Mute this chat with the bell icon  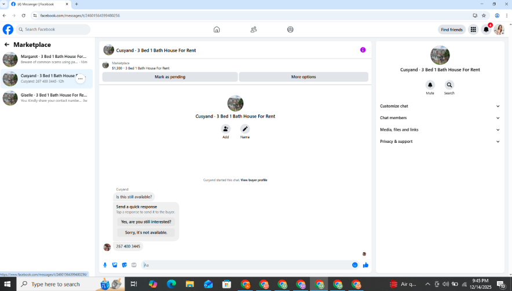(x=430, y=85)
